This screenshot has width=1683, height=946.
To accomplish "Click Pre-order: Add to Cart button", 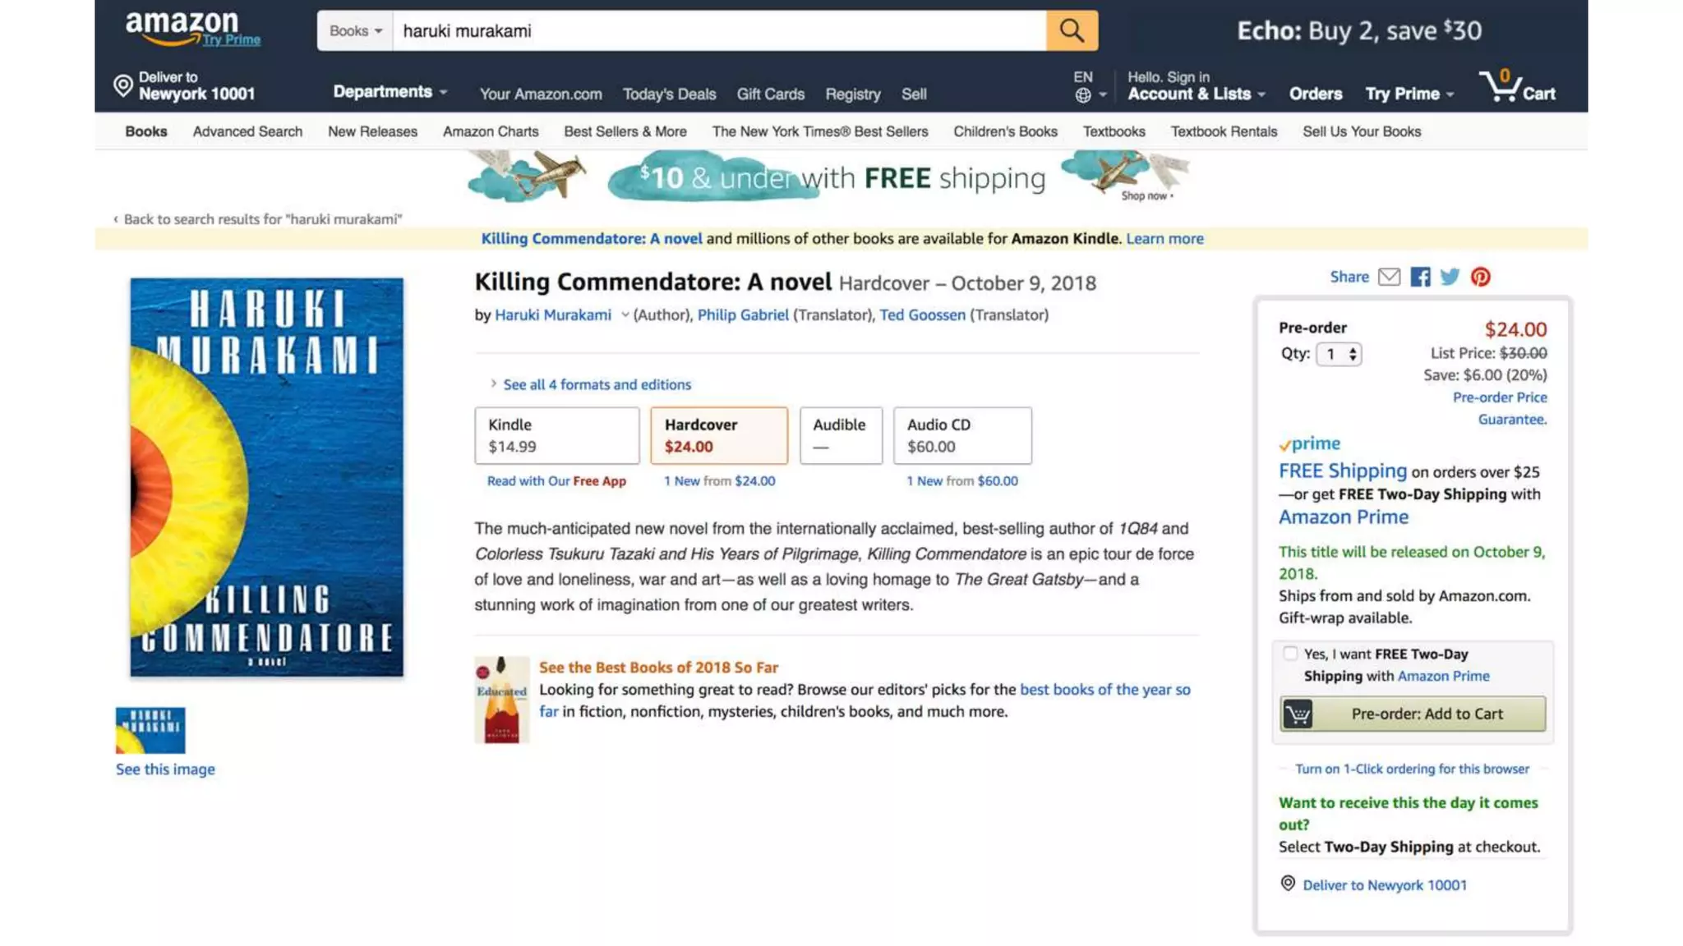I will coord(1412,714).
